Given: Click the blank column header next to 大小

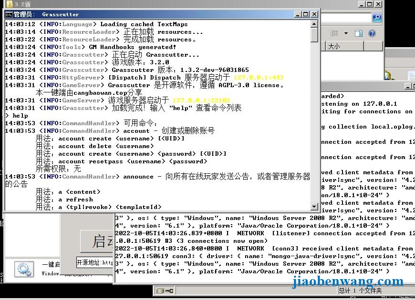Looking at the screenshot, I should 373,46.
